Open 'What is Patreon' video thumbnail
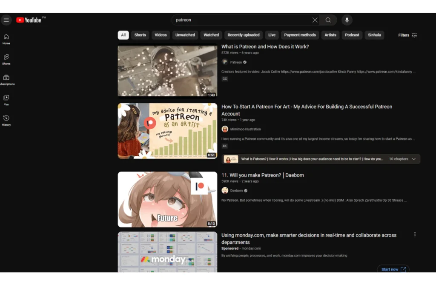The height and width of the screenshot is (290, 436). pos(167,71)
